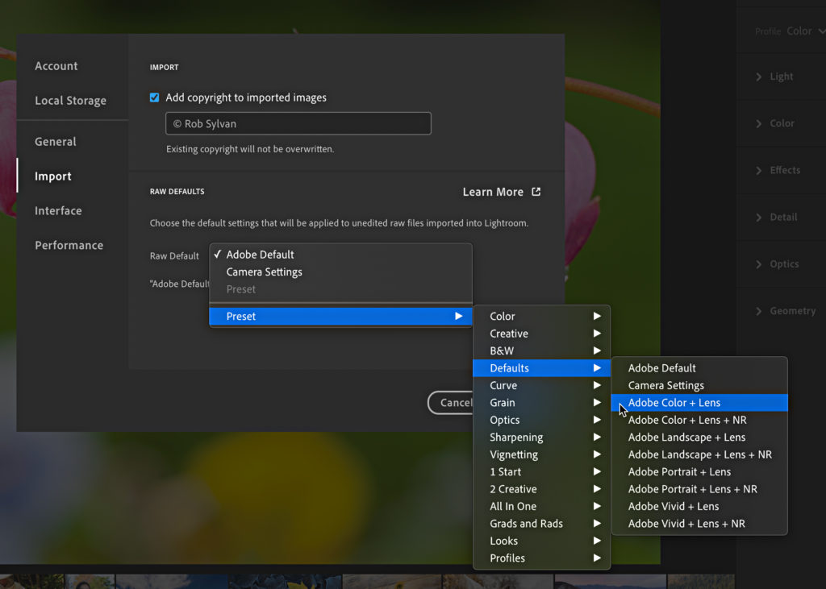
Task: Click the Cancel button
Action: coord(451,403)
